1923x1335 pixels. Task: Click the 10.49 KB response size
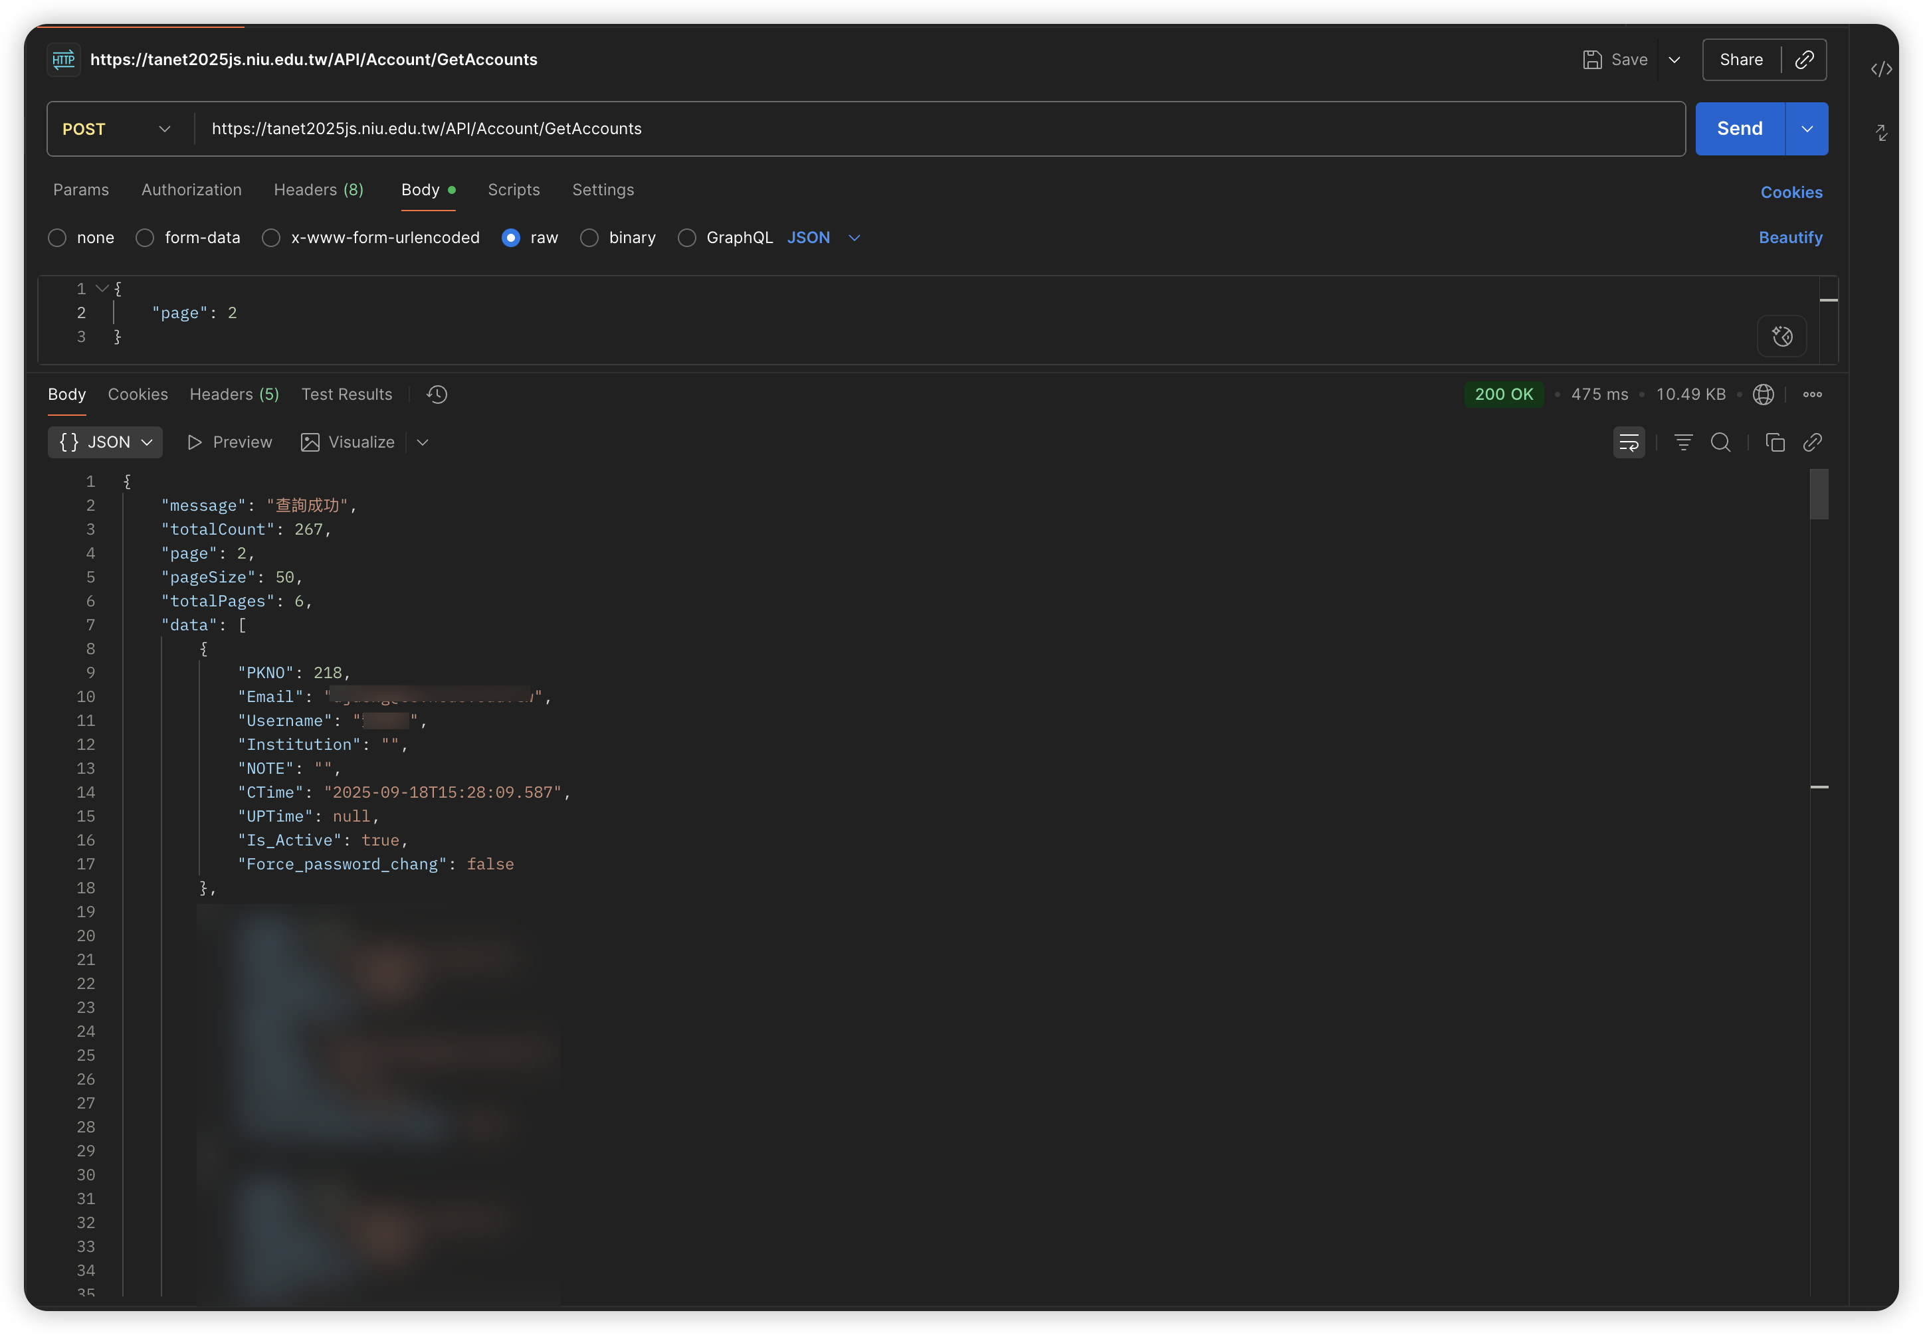point(1690,394)
